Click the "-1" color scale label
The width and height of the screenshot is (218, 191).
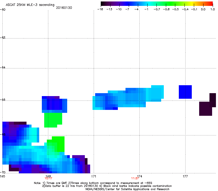coord(146,9)
